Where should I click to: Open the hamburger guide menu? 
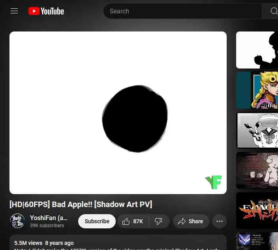tap(14, 11)
